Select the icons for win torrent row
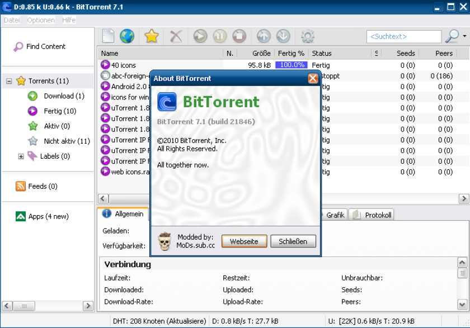The width and height of the screenshot is (470, 328). pyautogui.click(x=124, y=97)
